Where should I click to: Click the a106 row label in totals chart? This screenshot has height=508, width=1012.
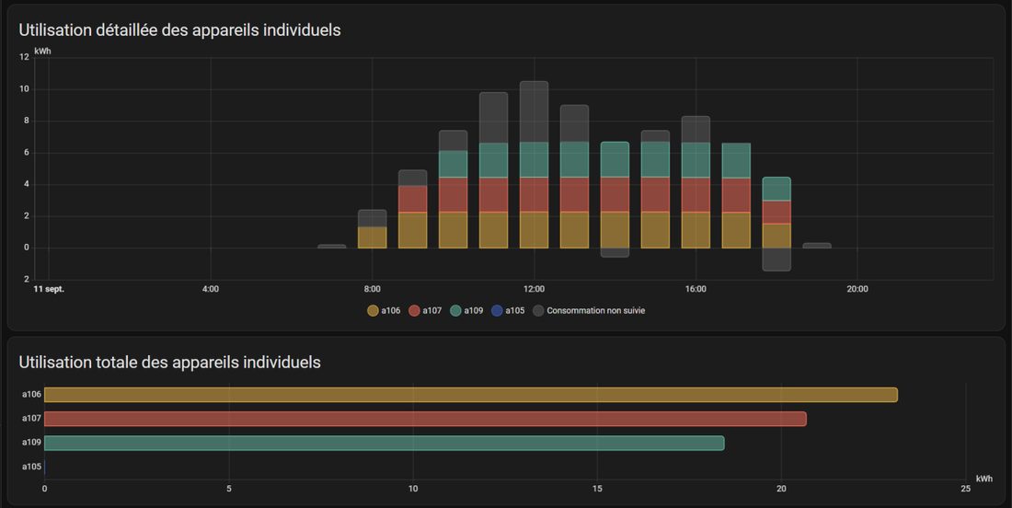coord(31,395)
